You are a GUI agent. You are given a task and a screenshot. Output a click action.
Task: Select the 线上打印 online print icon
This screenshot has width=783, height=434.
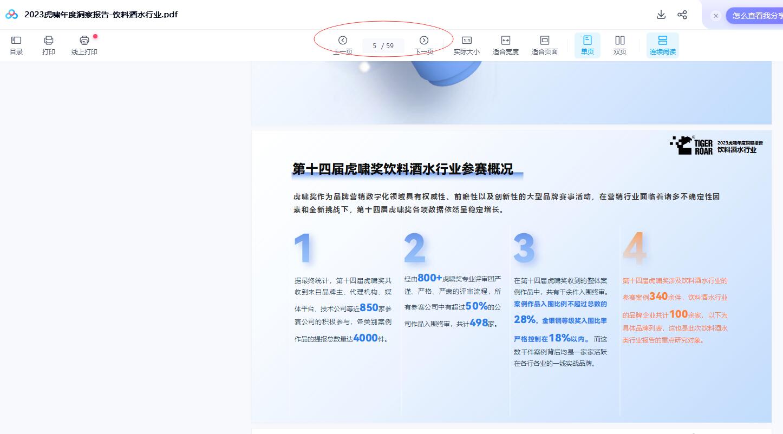(84, 45)
